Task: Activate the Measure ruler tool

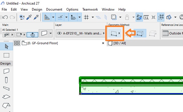Action: pyautogui.click(x=146, y=17)
